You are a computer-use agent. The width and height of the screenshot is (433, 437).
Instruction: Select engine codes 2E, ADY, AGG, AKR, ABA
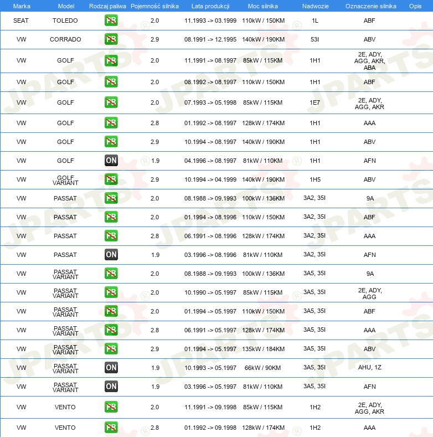coord(370,61)
